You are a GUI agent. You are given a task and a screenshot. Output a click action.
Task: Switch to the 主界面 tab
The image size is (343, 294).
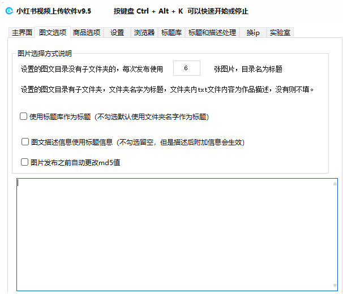22,33
